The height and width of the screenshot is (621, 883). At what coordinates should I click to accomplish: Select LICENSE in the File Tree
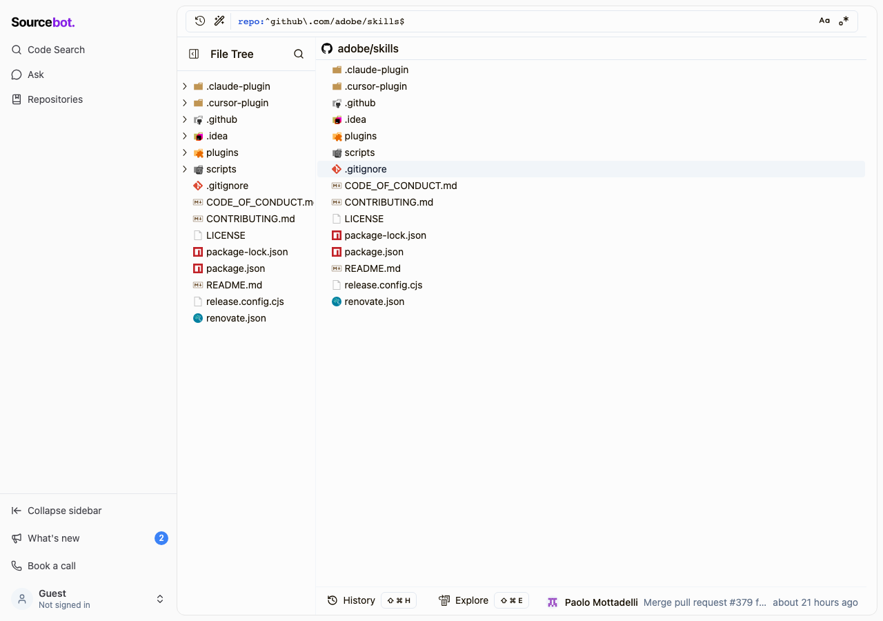point(226,235)
